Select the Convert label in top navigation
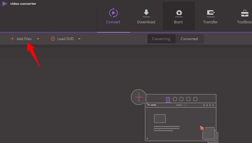The image size is (252, 143). click(113, 22)
